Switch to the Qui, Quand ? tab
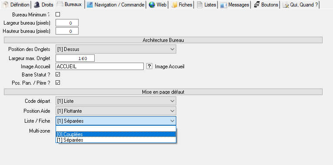This screenshot has height=165, width=333. (x=300, y=5)
